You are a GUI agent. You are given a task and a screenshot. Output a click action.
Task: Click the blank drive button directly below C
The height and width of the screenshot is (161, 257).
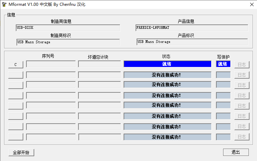pos(16,75)
